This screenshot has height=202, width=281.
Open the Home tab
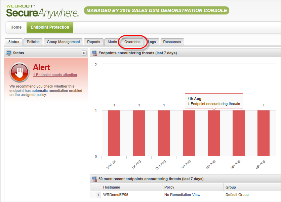pyautogui.click(x=16, y=27)
